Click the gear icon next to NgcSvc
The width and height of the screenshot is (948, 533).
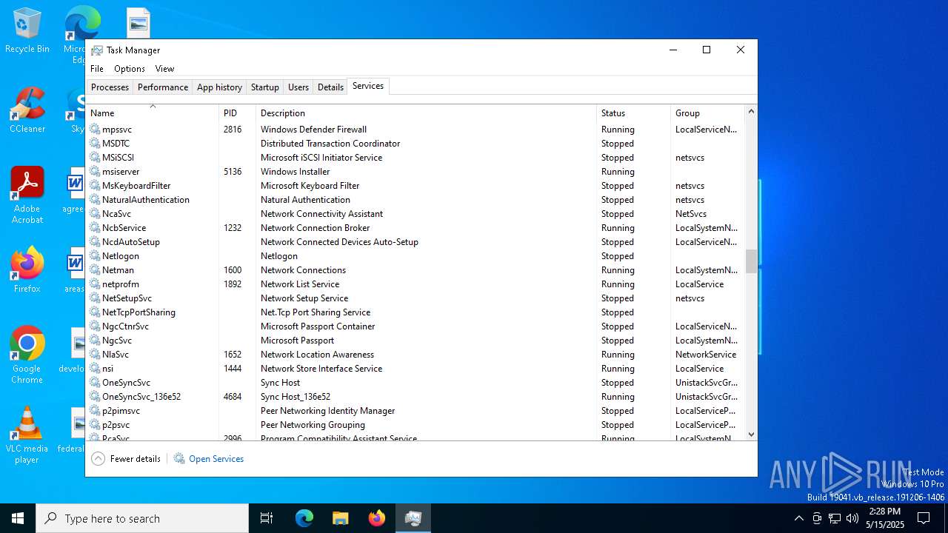pos(95,341)
